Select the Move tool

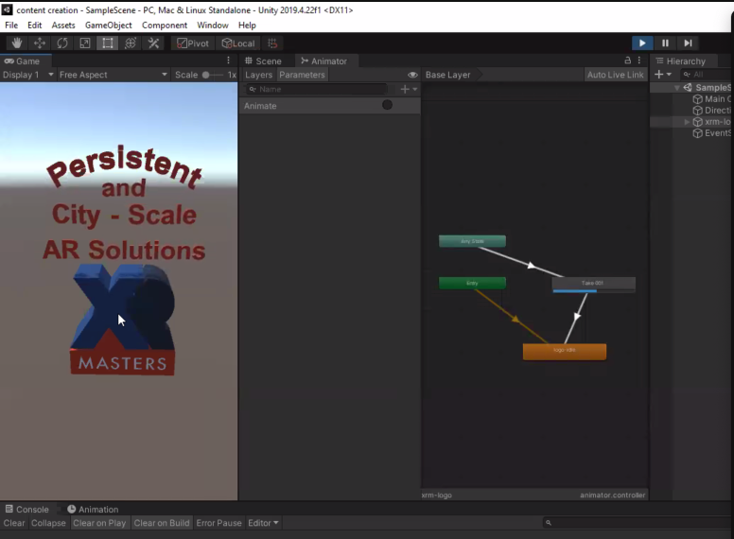coord(40,43)
